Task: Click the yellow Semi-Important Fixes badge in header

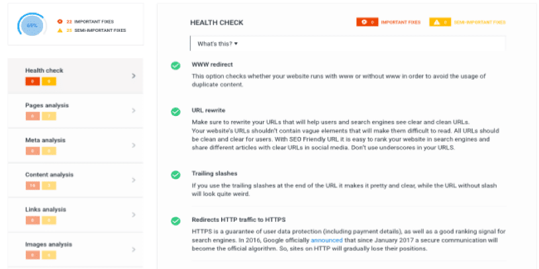Action: click(x=440, y=22)
